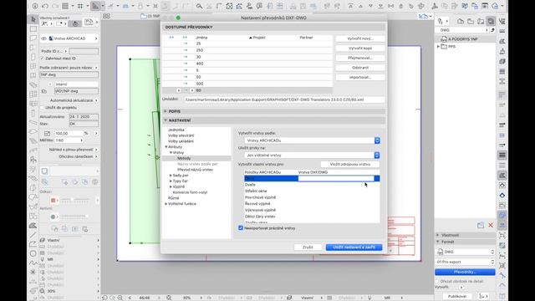Click the Projekt column header
This screenshot has width=535, height=301.
[259, 38]
